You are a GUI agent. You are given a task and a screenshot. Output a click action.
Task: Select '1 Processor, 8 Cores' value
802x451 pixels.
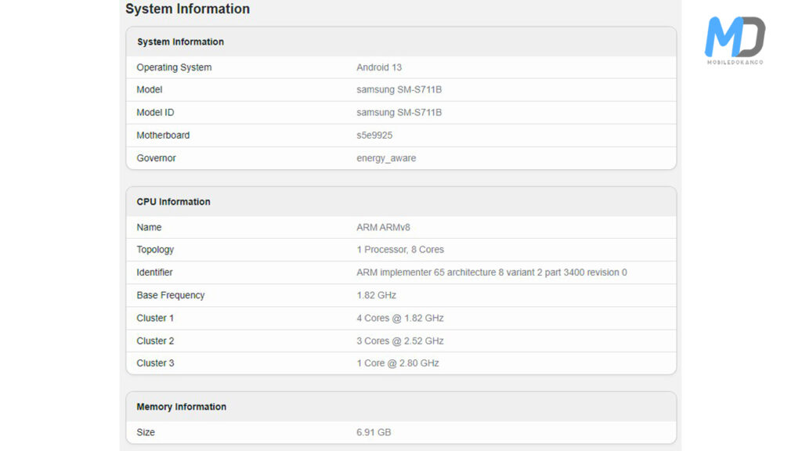[x=400, y=250]
